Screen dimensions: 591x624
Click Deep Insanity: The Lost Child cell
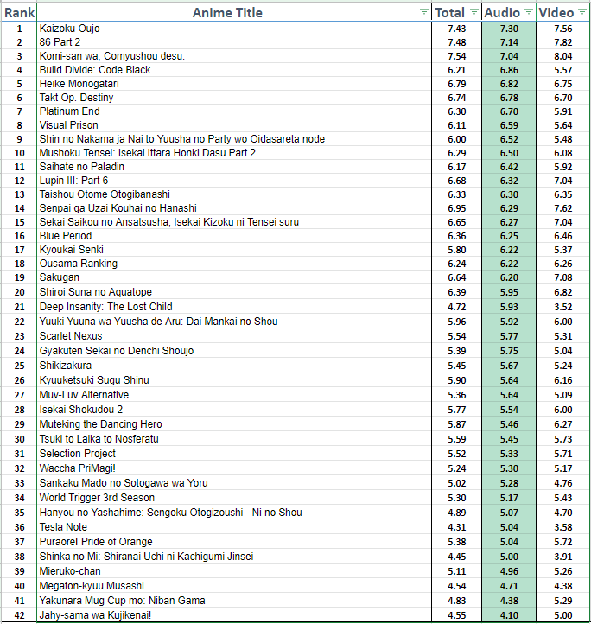(234, 307)
